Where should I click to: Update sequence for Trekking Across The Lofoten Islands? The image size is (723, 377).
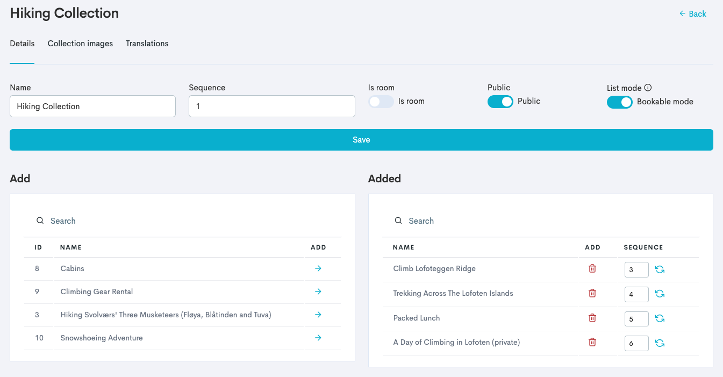pos(660,294)
